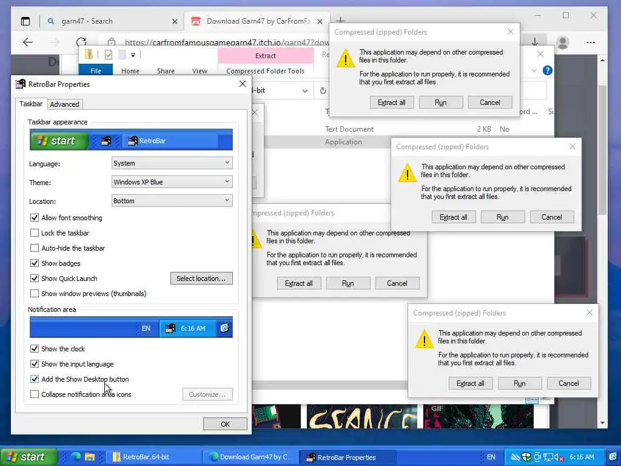This screenshot has height=466, width=621.
Task: Uncheck 'Show the input language'
Action: click(x=35, y=364)
